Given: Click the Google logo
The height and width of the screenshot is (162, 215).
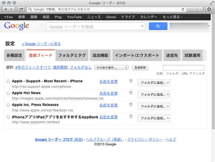Looking at the screenshot, I should pyautogui.click(x=16, y=26).
